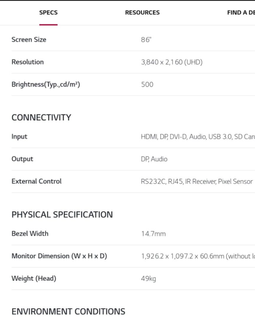Click the Output row label
This screenshot has height=318, width=255.
(x=22, y=159)
